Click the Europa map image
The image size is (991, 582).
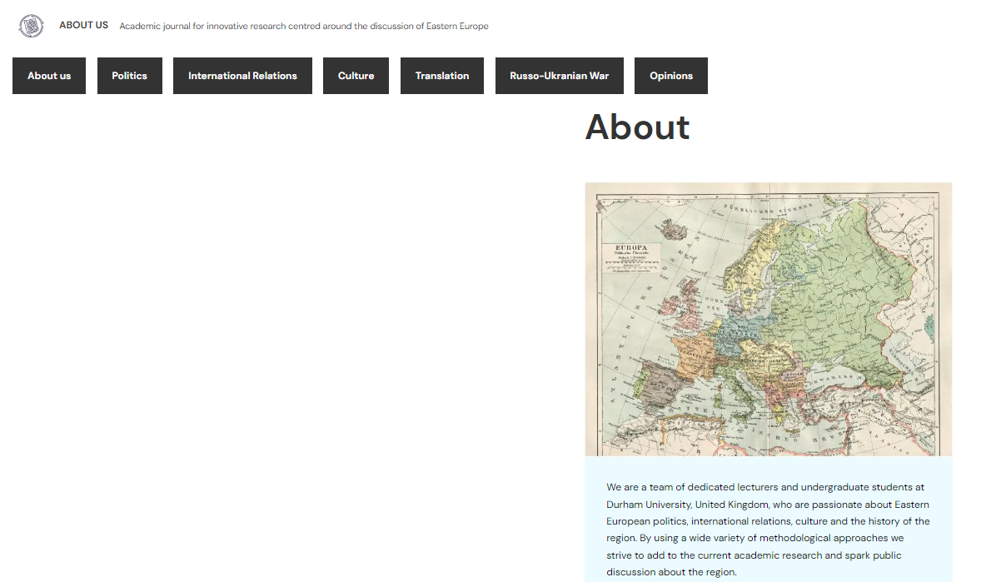pyautogui.click(x=769, y=319)
